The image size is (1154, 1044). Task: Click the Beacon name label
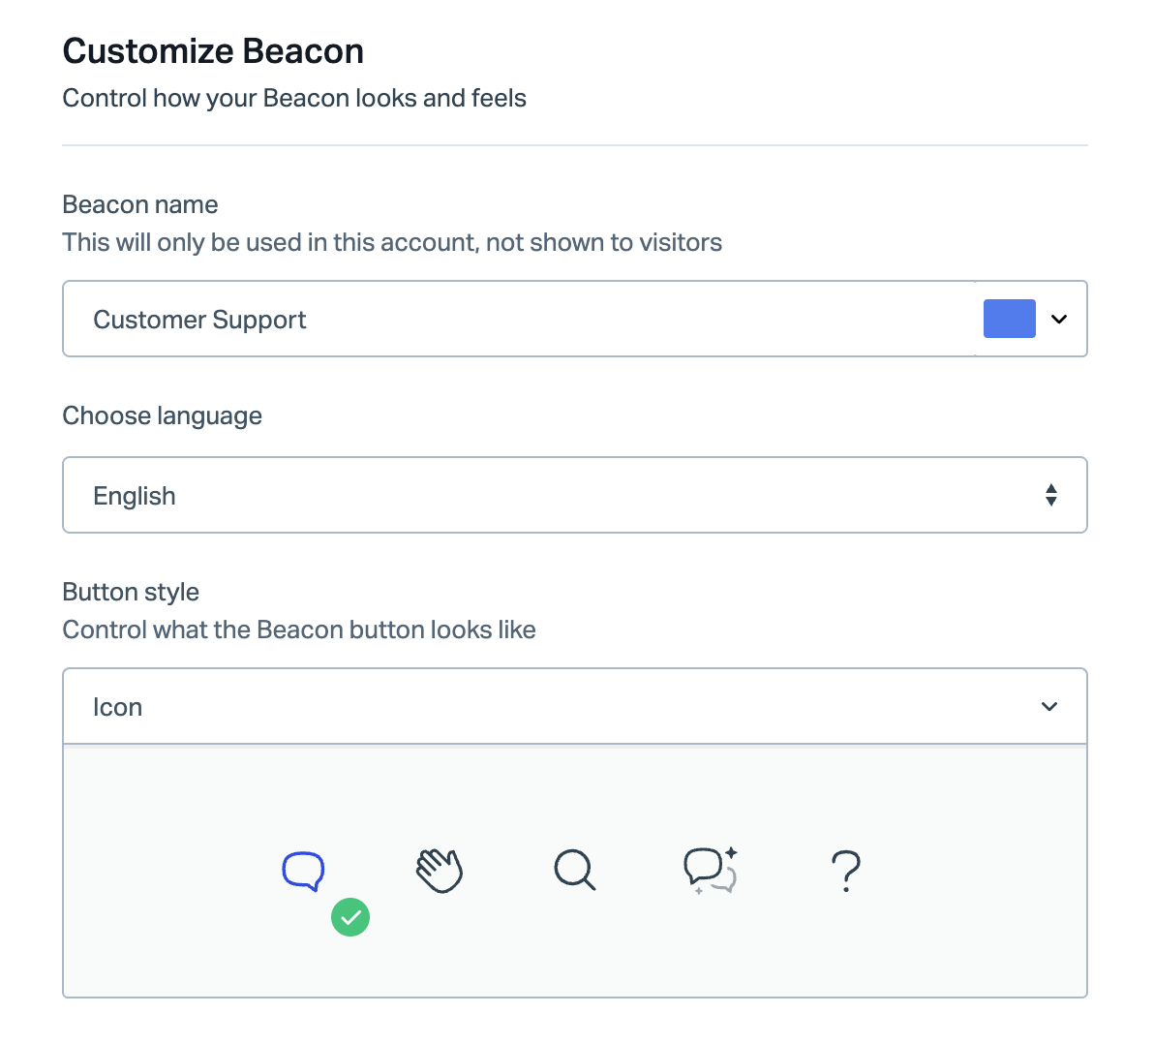coord(139,204)
